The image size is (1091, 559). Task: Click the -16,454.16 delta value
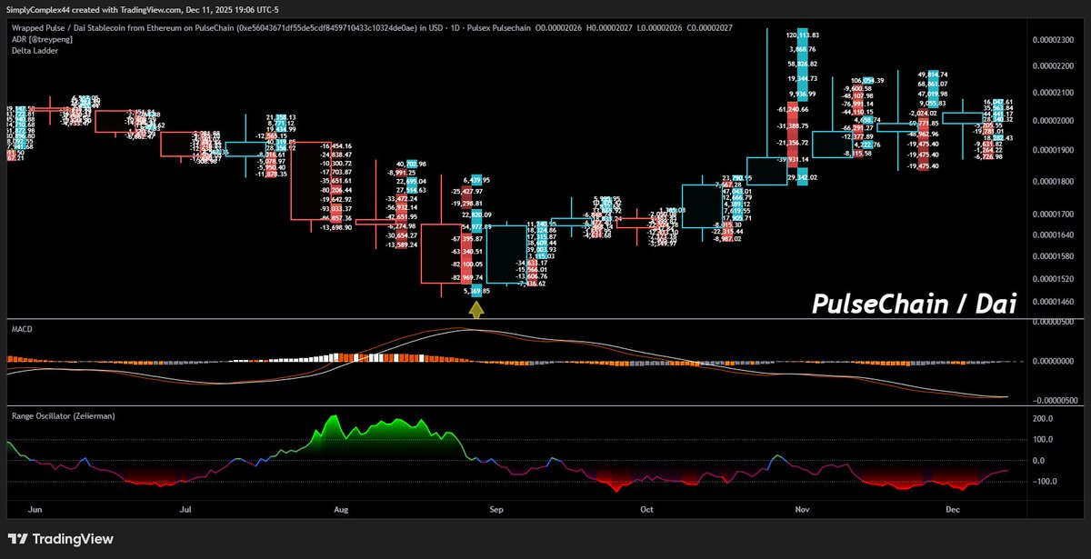click(335, 146)
